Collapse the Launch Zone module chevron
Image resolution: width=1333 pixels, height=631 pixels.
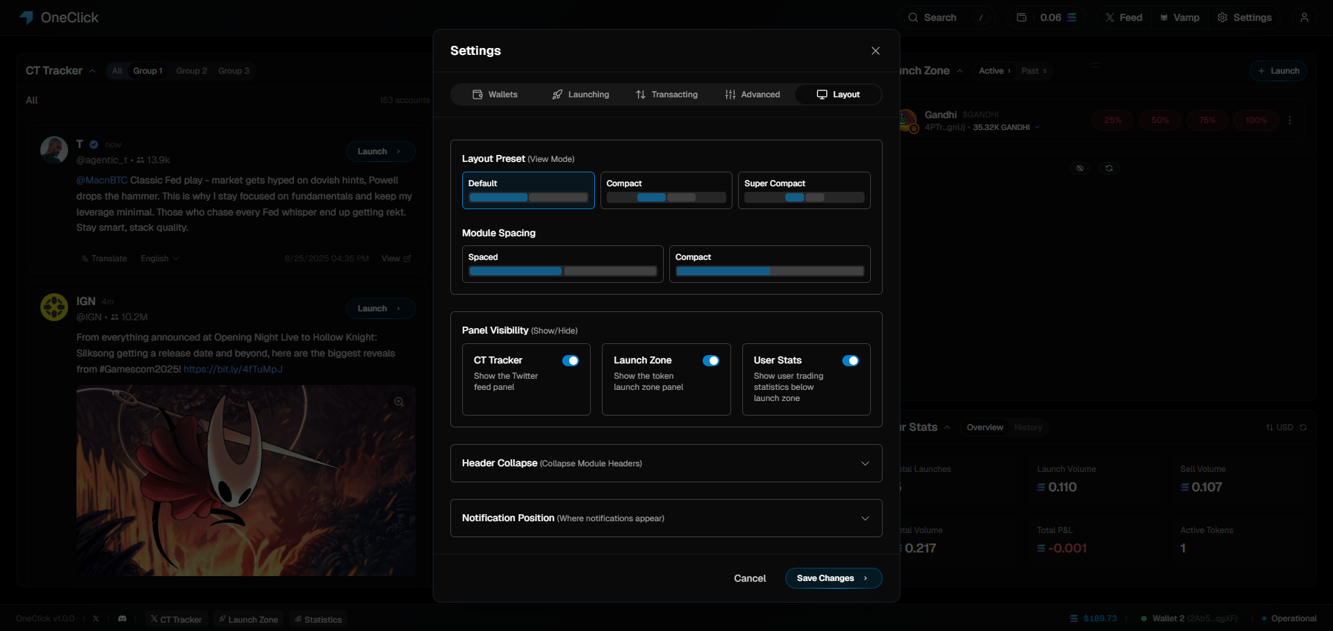[x=960, y=71]
